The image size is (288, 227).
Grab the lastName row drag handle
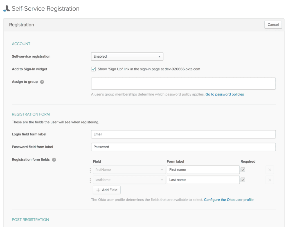coord(90,180)
